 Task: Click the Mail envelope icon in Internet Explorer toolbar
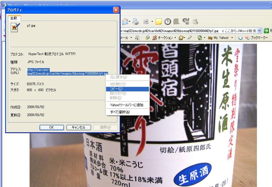[125, 22]
